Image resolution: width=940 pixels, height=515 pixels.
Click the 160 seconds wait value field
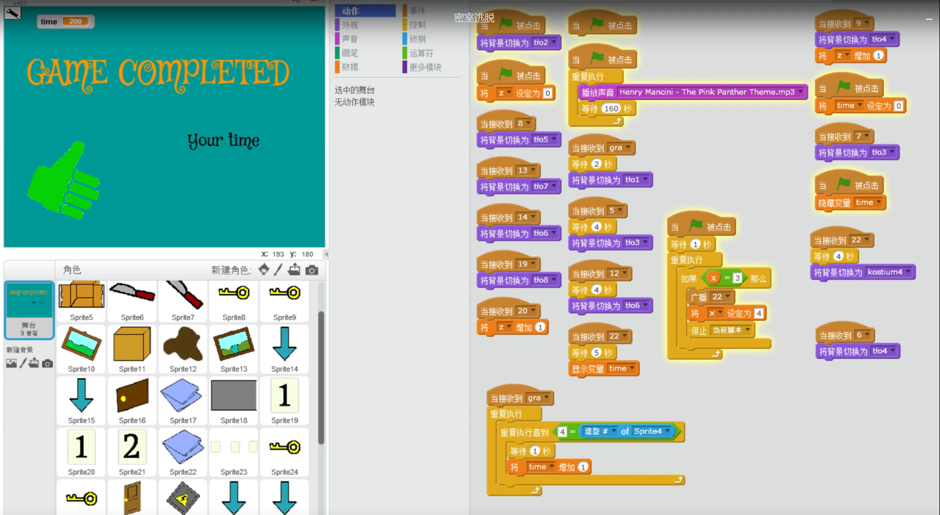(611, 108)
